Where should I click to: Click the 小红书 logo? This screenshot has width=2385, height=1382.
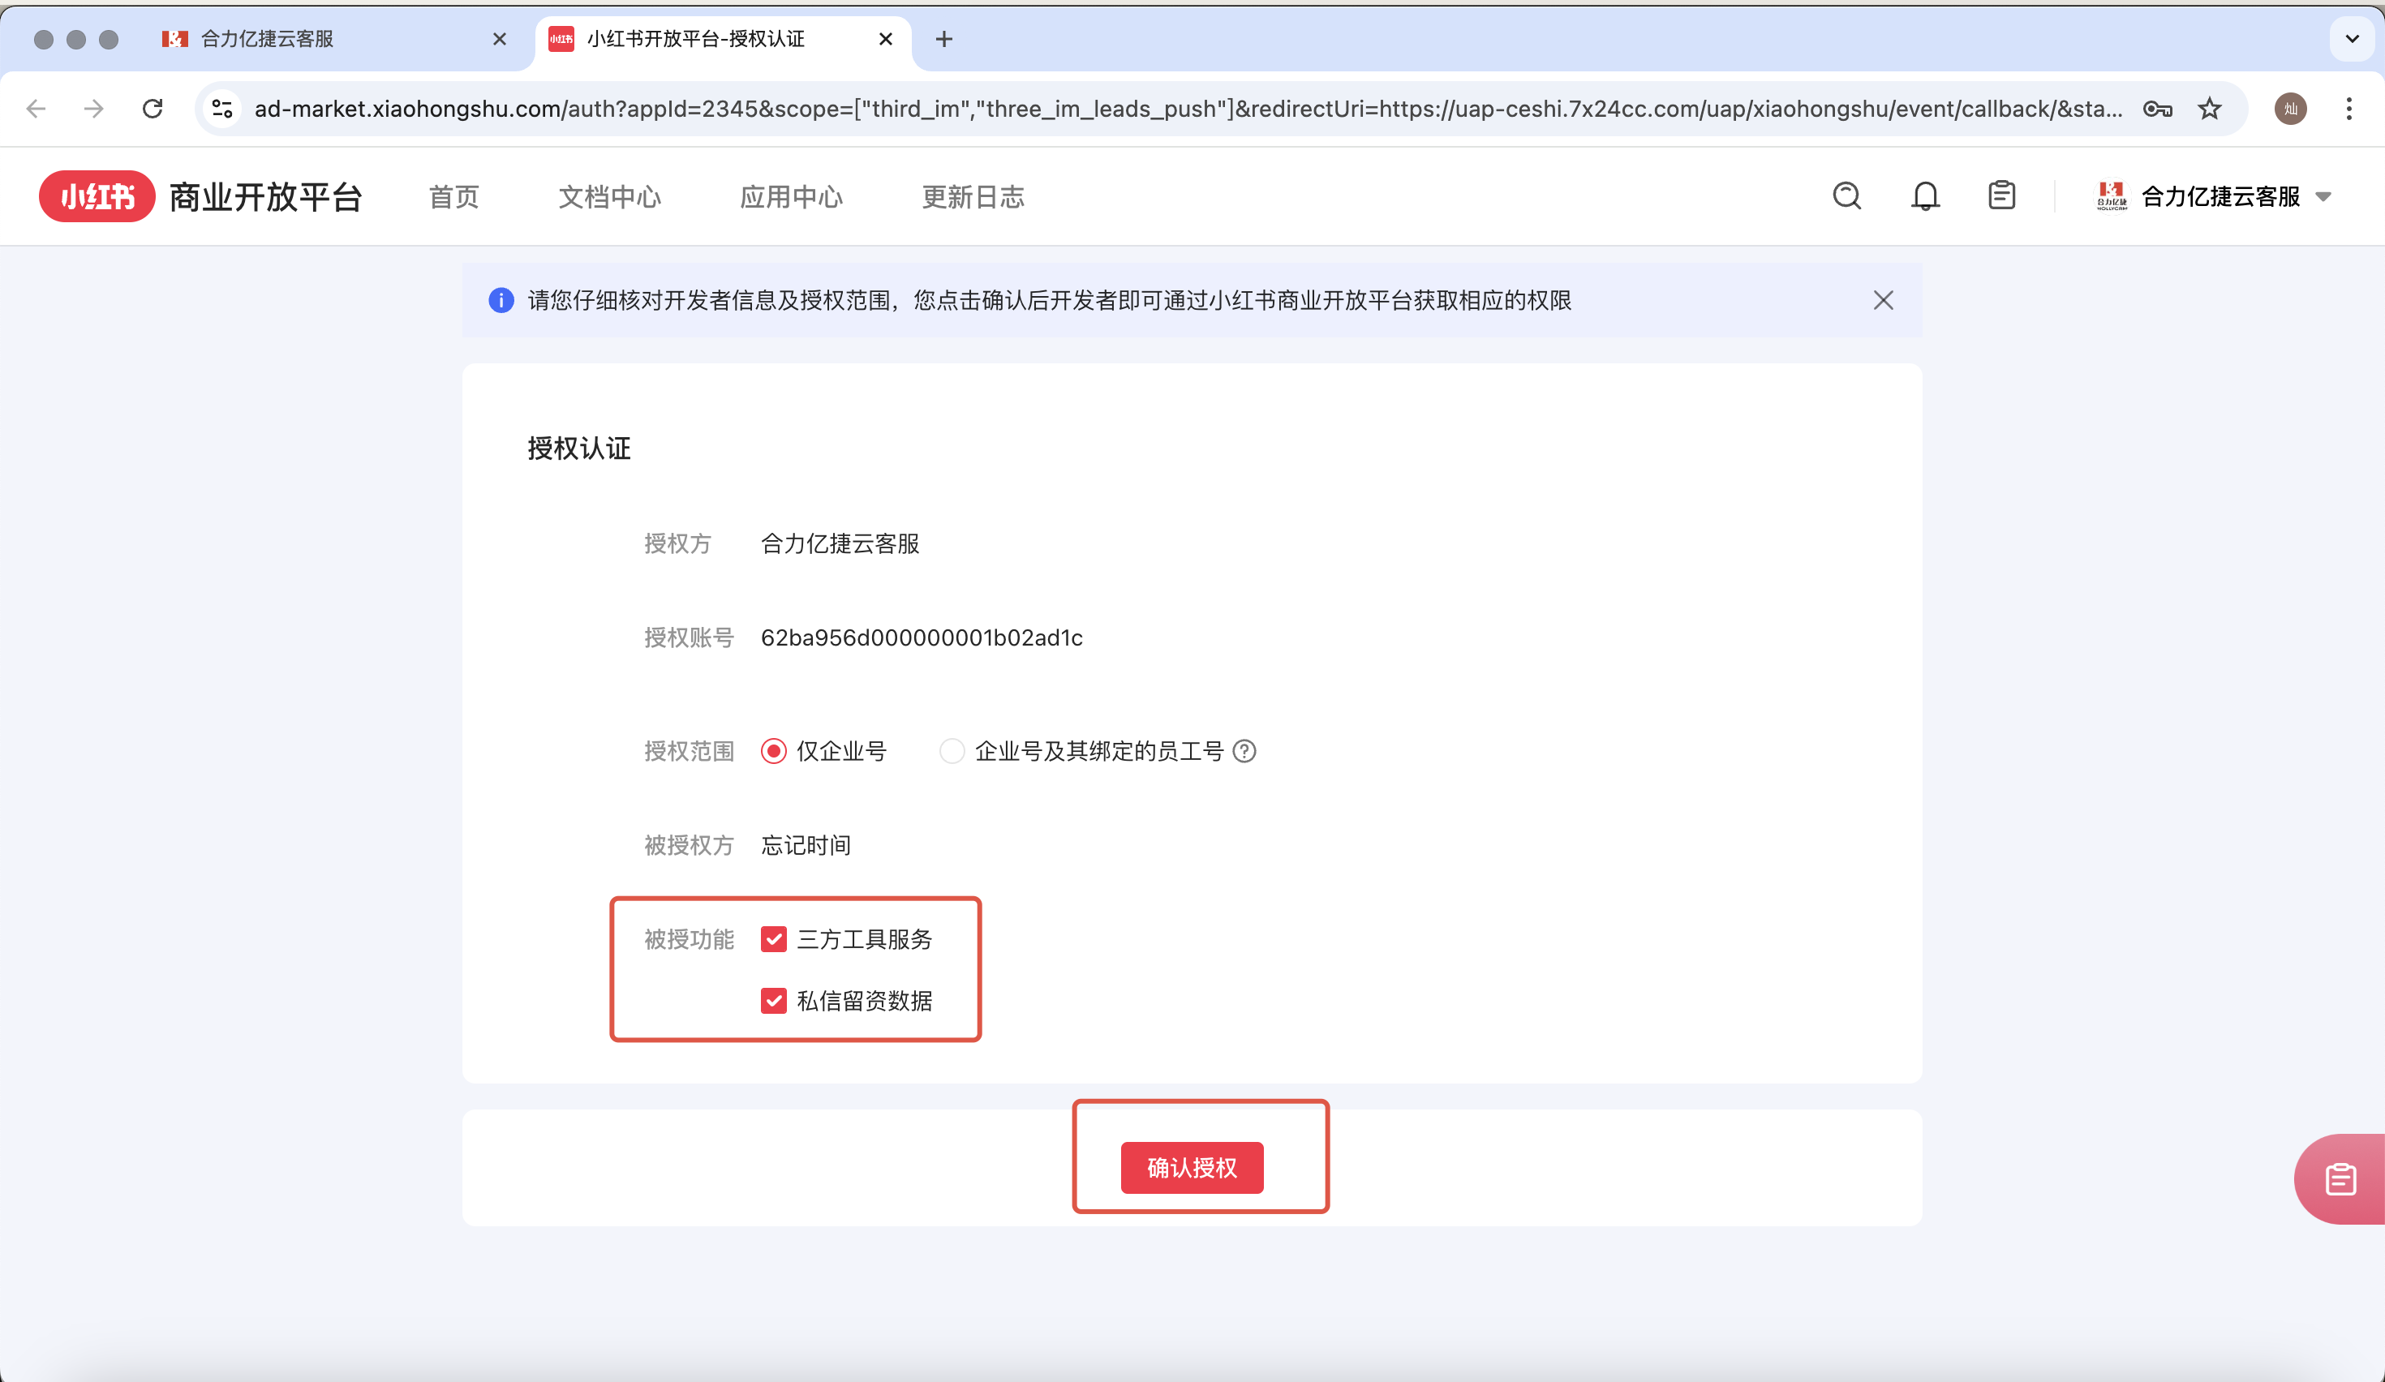point(97,197)
